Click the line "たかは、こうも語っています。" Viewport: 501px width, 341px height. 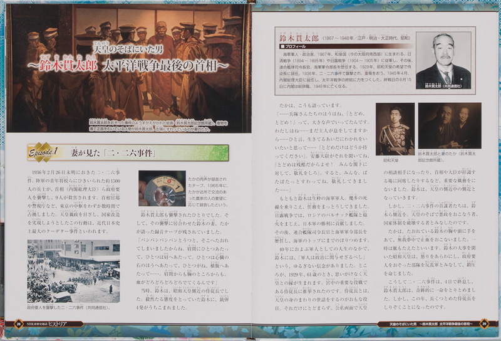(311, 105)
